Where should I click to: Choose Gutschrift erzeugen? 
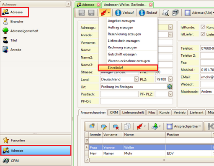122,54
